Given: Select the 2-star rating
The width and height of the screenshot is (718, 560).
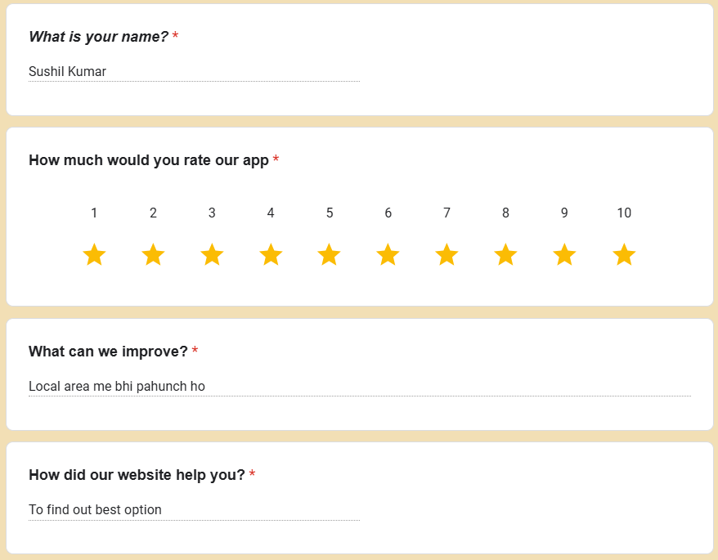Looking at the screenshot, I should [153, 255].
